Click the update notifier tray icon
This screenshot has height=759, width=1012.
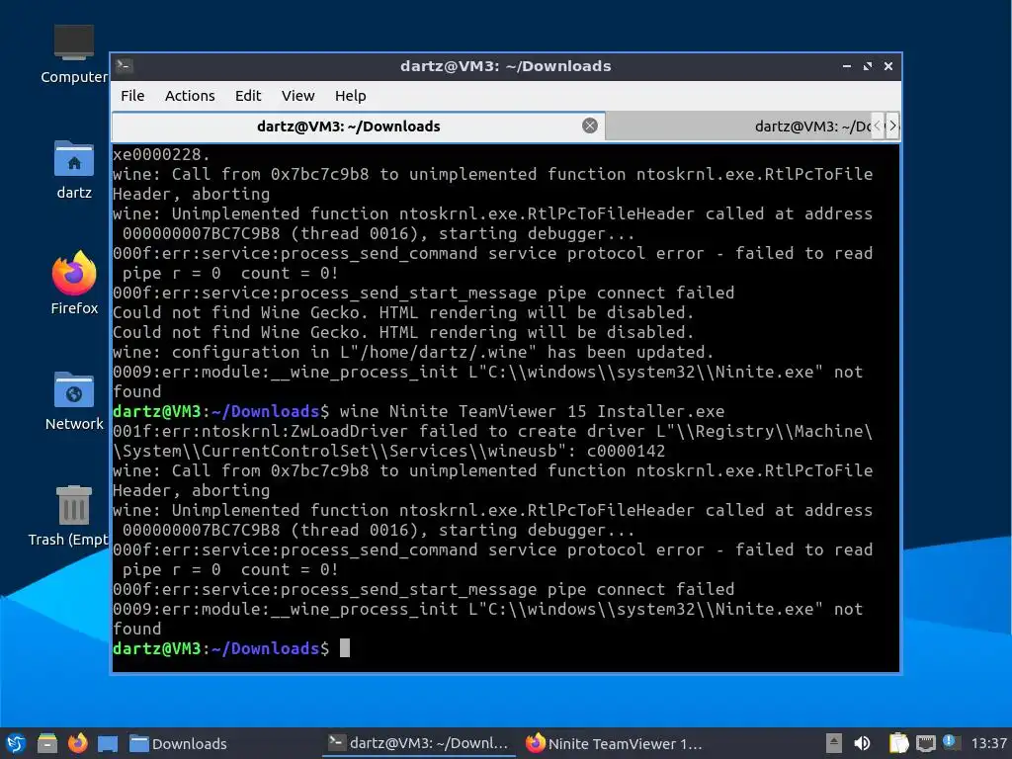[x=951, y=742]
